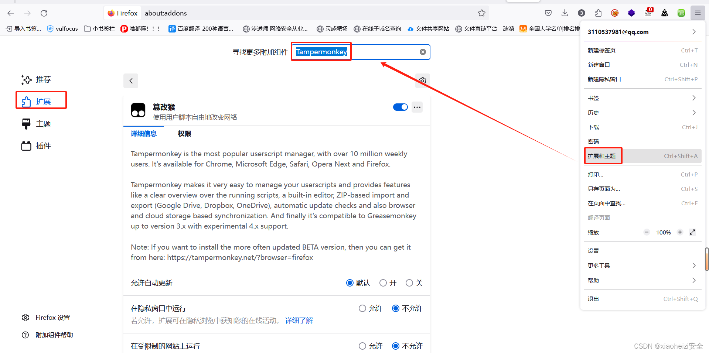Select the Themes sidebar category
The width and height of the screenshot is (709, 353).
pyautogui.click(x=36, y=124)
